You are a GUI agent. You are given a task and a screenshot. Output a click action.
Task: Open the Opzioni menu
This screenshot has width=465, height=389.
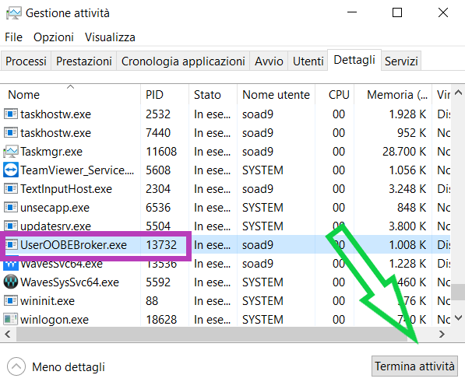pyautogui.click(x=54, y=37)
